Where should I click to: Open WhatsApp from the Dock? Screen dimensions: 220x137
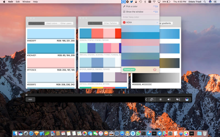[138, 133]
